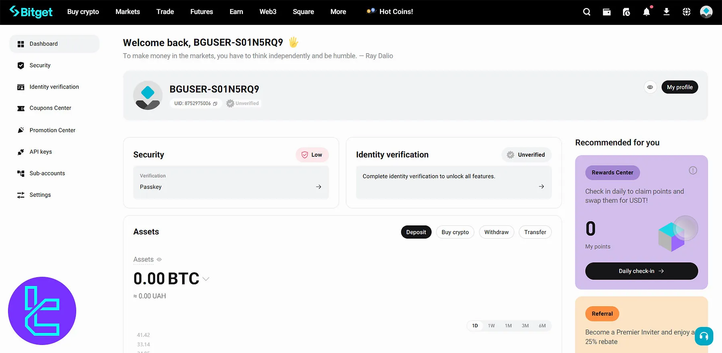
Task: Open the search magnifier icon
Action: tap(586, 12)
